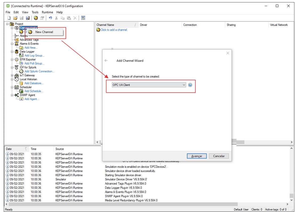The height and width of the screenshot is (212, 296).
Task: Open the Runtime menu
Action: pos(47,12)
